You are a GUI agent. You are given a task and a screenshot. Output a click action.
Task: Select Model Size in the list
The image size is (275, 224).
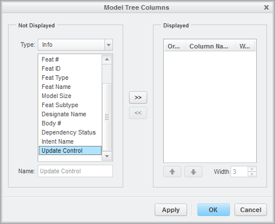[x=70, y=96]
